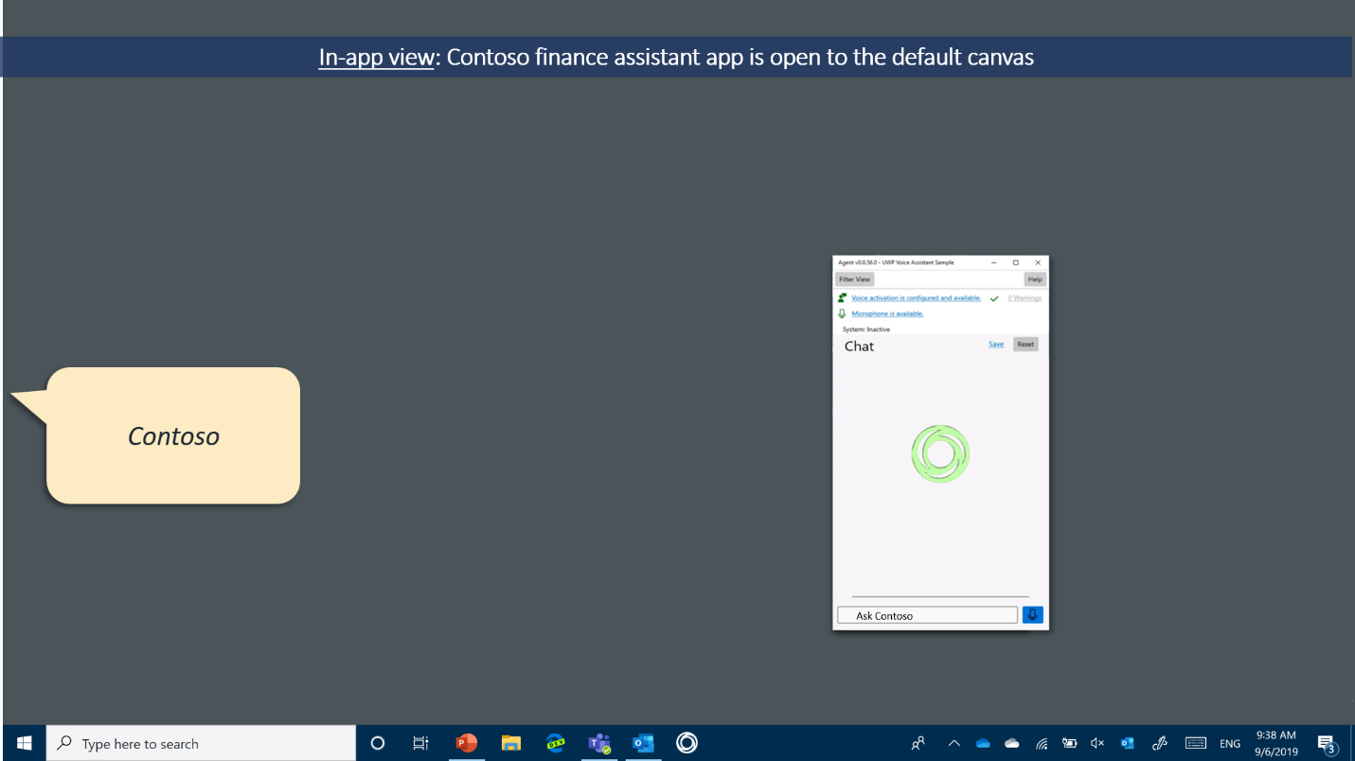
Task: Open Microsoft Teams from the taskbar
Action: [599, 743]
